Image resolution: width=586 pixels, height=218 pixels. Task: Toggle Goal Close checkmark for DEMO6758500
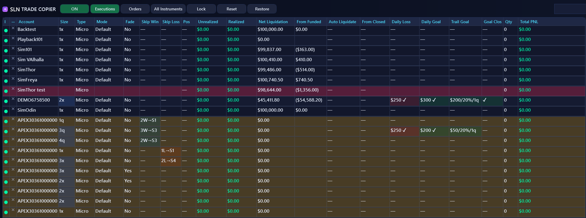(x=484, y=100)
